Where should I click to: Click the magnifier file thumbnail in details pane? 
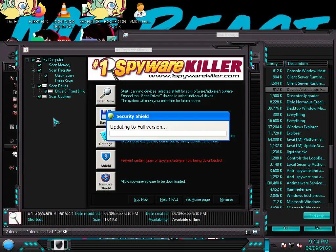pos(15,218)
